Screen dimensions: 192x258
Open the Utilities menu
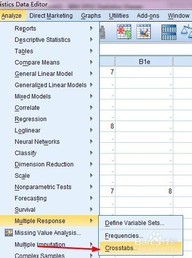119,16
